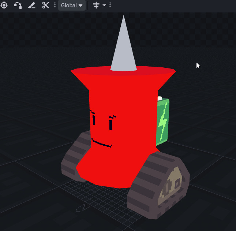This screenshot has height=231, width=236.
Task: Click the dots handle after scissors icon
Action: [x=55, y=5]
